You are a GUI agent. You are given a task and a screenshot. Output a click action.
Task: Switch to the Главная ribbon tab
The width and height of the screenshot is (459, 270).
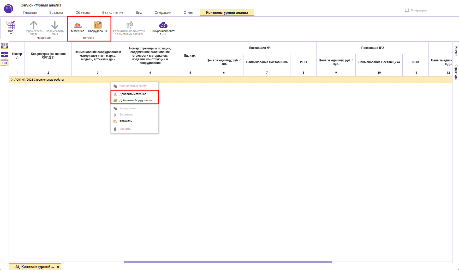click(30, 12)
